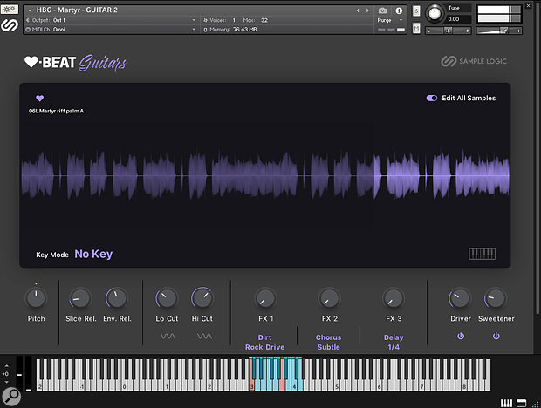Click the Tune value field 0.00
This screenshot has height=408, width=541.
click(458, 19)
